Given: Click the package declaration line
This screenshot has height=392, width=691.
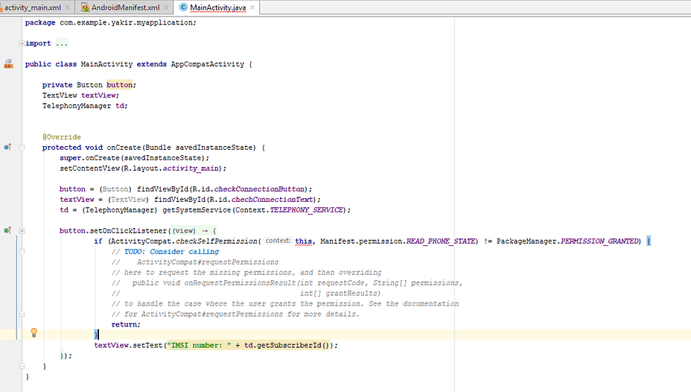Looking at the screenshot, I should (111, 22).
